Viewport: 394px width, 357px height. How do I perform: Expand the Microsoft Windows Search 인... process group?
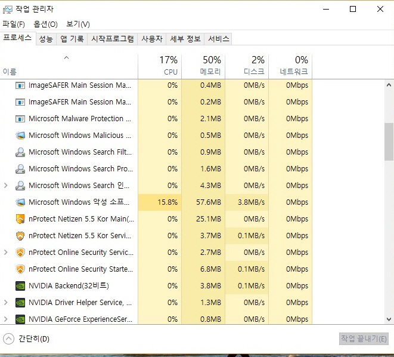click(6, 186)
